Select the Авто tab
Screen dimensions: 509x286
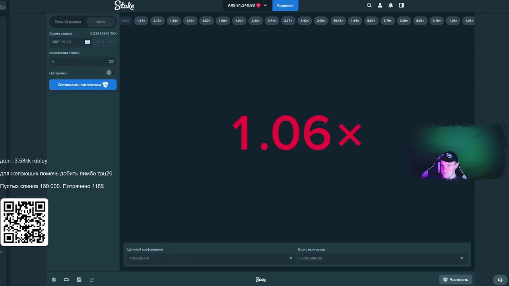[x=101, y=22]
